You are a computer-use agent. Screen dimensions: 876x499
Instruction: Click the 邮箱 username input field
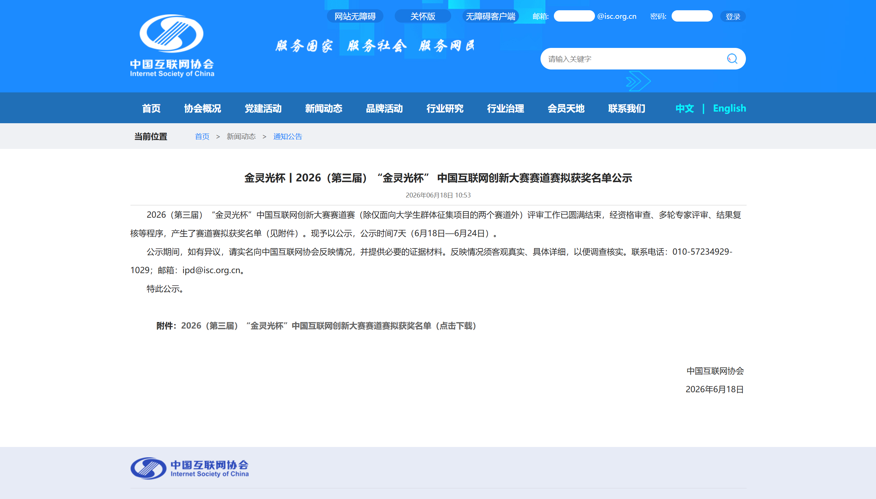[574, 16]
